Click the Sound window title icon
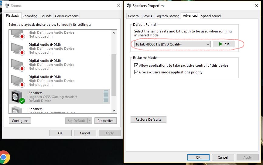This screenshot has height=165, width=263. pos(7,5)
